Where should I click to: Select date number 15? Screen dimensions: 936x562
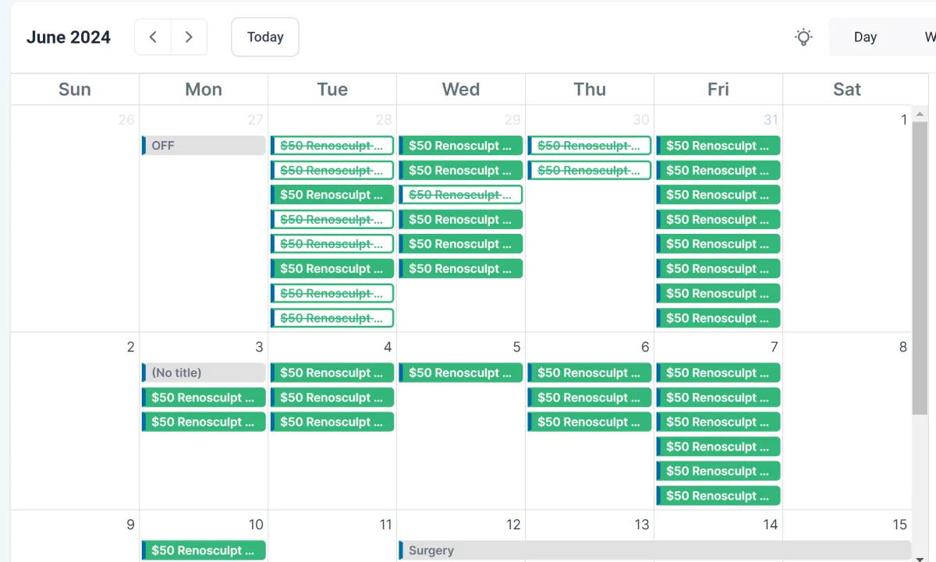point(900,525)
